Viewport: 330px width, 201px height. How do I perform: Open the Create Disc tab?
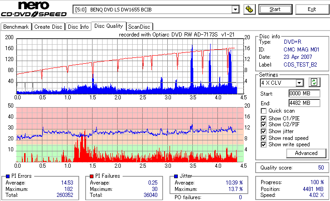48,27
